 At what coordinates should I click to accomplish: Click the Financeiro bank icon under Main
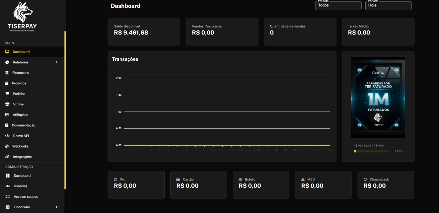point(7,73)
